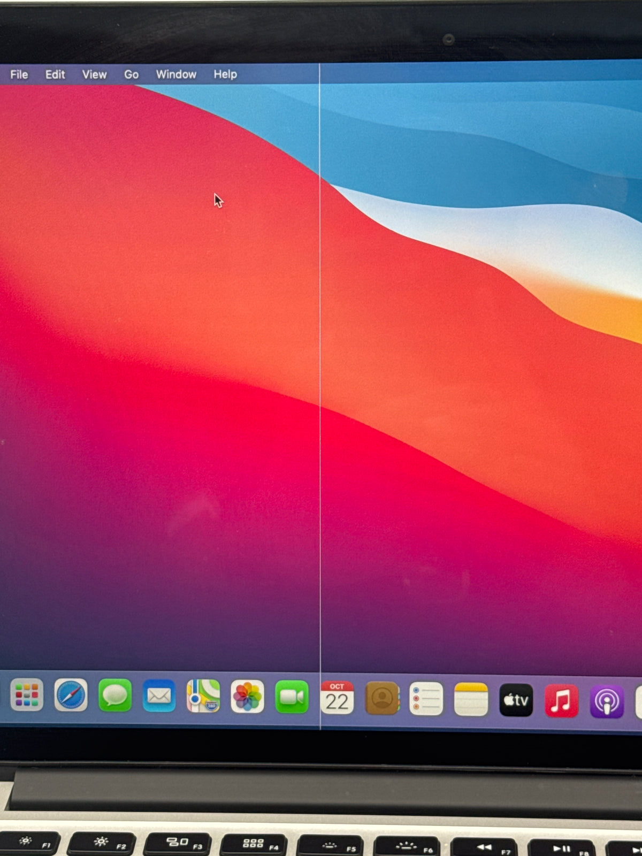The height and width of the screenshot is (856, 642).
Task: Open Launchpad from the Dock
Action: pyautogui.click(x=26, y=695)
